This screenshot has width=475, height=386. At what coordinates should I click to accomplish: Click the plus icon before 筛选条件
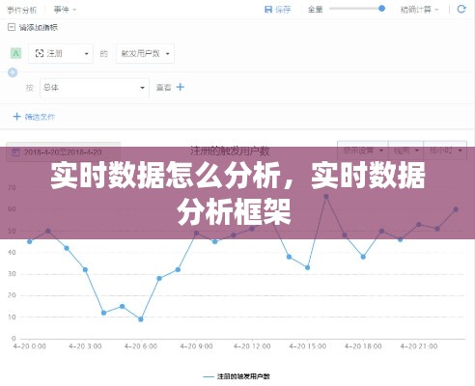[16, 117]
